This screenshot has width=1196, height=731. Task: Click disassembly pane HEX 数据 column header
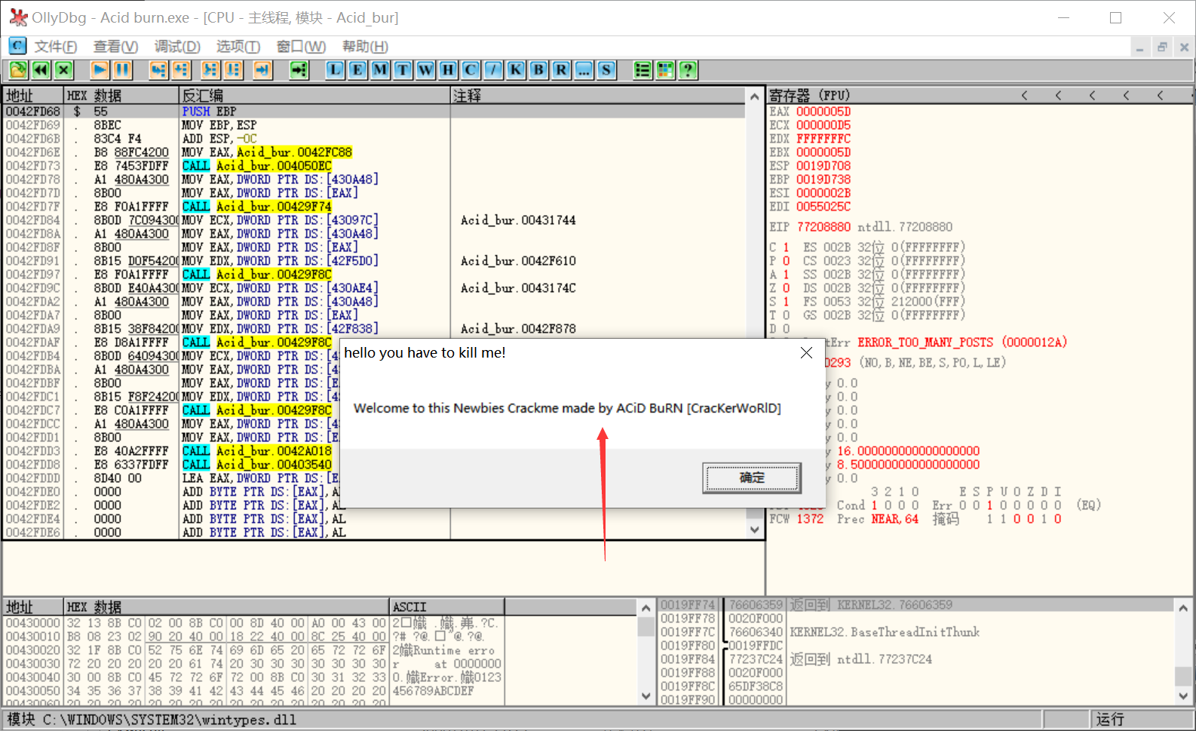pos(121,95)
